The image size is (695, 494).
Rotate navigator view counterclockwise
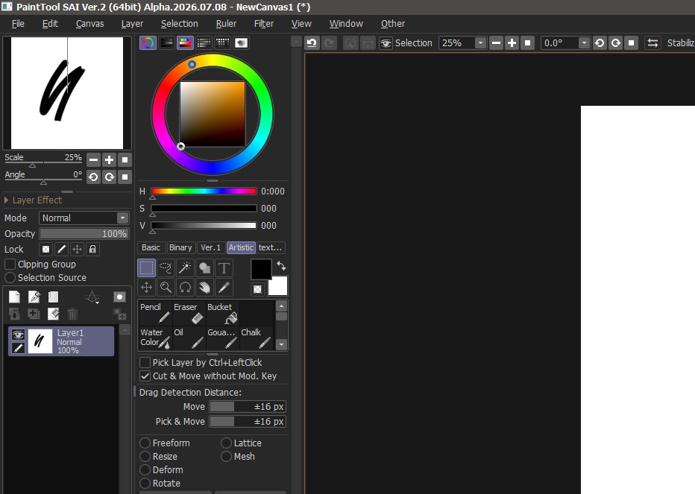pos(93,177)
